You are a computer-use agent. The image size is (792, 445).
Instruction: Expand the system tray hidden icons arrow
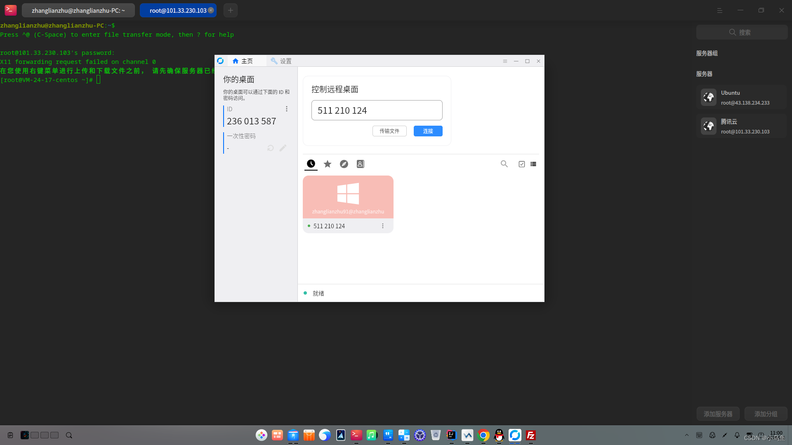point(687,435)
